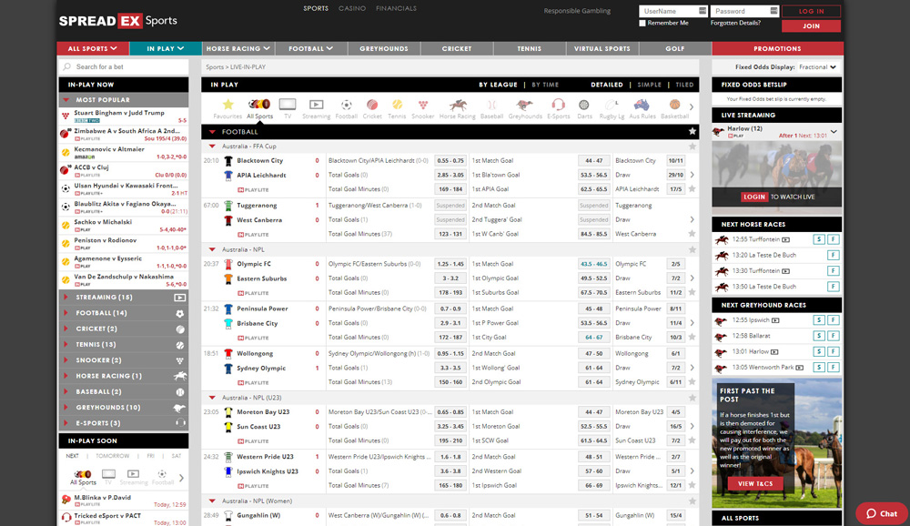Open the Casino link in the header
Viewport: 910px width, 526px height.
point(352,9)
